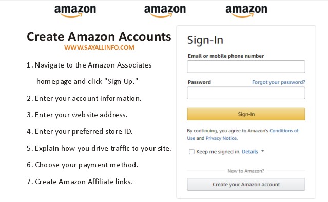Click the left Amazon logo
The height and width of the screenshot is (202, 328).
click(75, 11)
